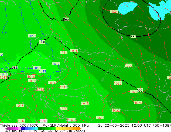The image size is (171, 132).
Task: Click the 534 legend value
Action: [42, 131]
